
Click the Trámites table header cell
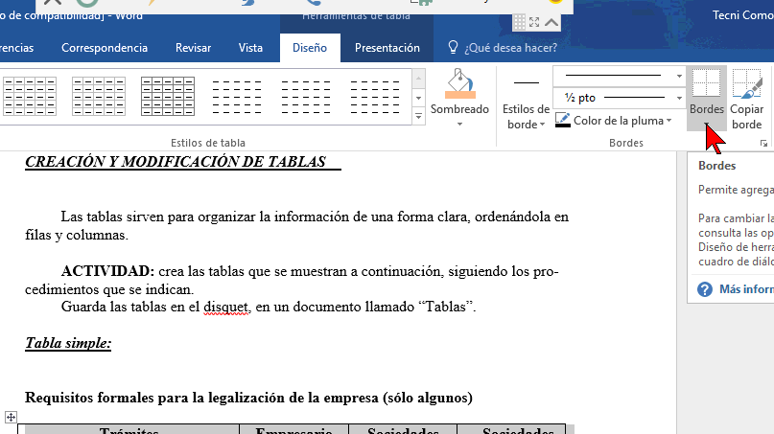[x=129, y=430]
